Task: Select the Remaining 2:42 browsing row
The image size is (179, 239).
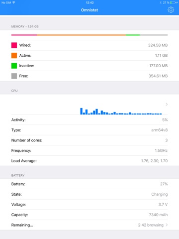Action: coord(89,225)
